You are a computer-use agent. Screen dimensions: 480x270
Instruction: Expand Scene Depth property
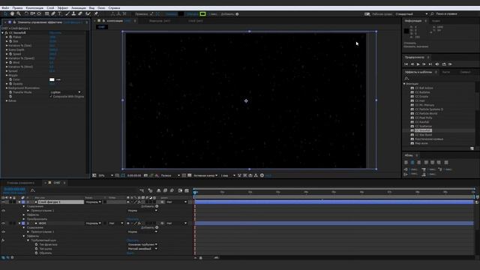[7, 49]
